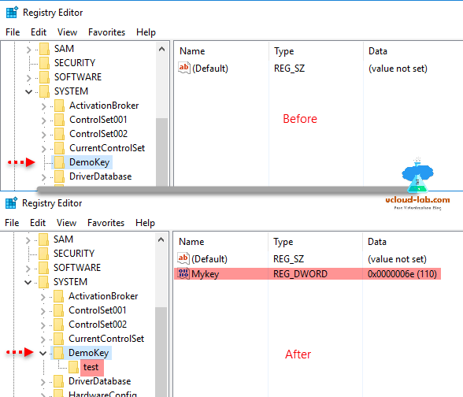Collapse DemoKey in bottom window tree
This screenshot has width=463, height=397.
pos(43,353)
